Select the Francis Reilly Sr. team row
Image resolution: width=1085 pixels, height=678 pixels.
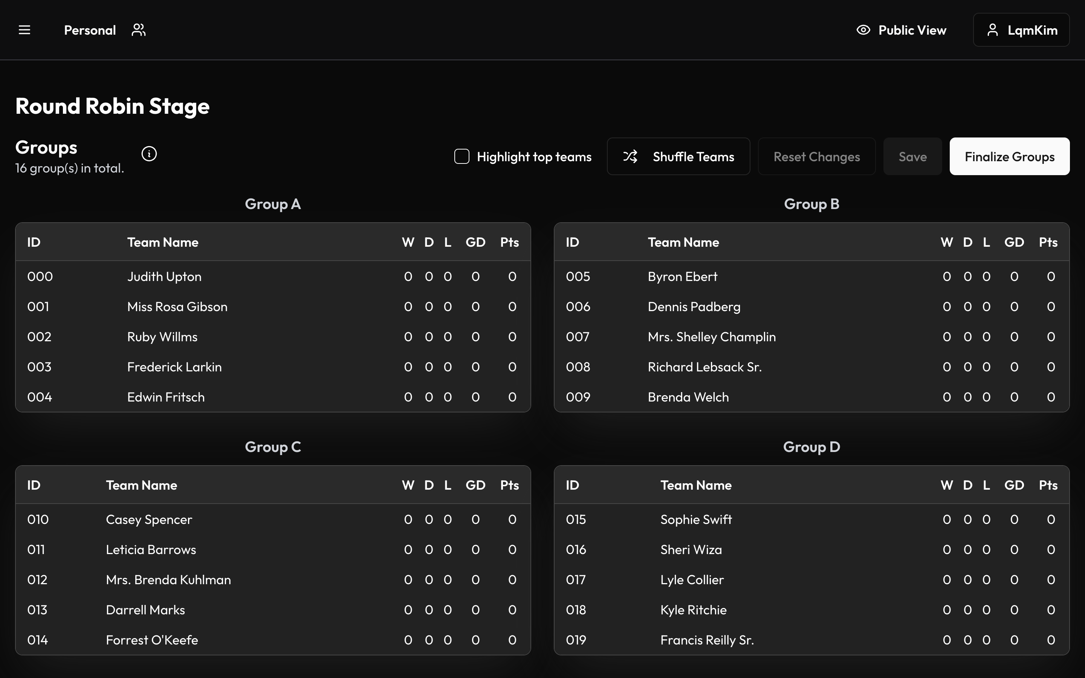tap(811, 640)
